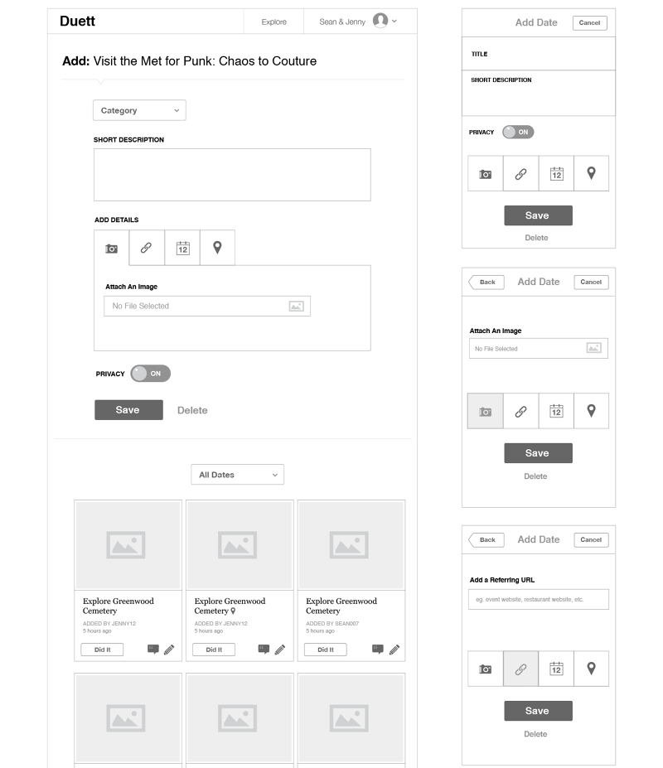The image size is (663, 768).
Task: Click the link icon tab under Add Details
Action: click(x=147, y=248)
